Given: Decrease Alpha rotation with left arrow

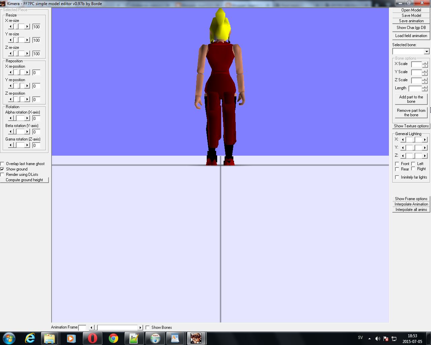Looking at the screenshot, I should click(x=10, y=118).
